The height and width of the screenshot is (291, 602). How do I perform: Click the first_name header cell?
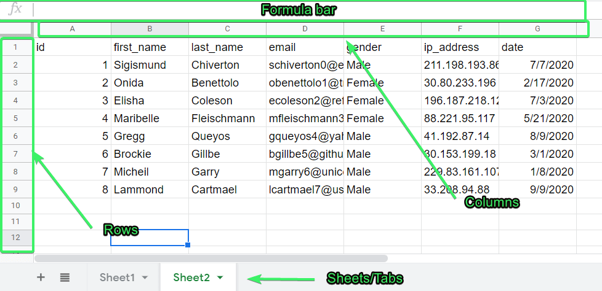point(150,47)
